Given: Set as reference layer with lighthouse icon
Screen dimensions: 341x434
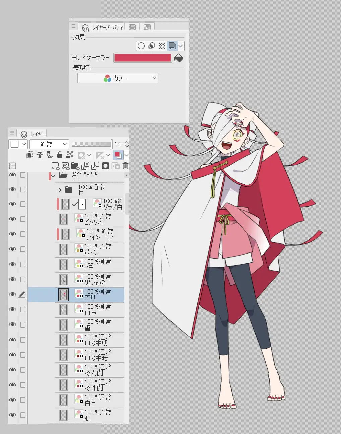Looking at the screenshot, I should 40,155.
